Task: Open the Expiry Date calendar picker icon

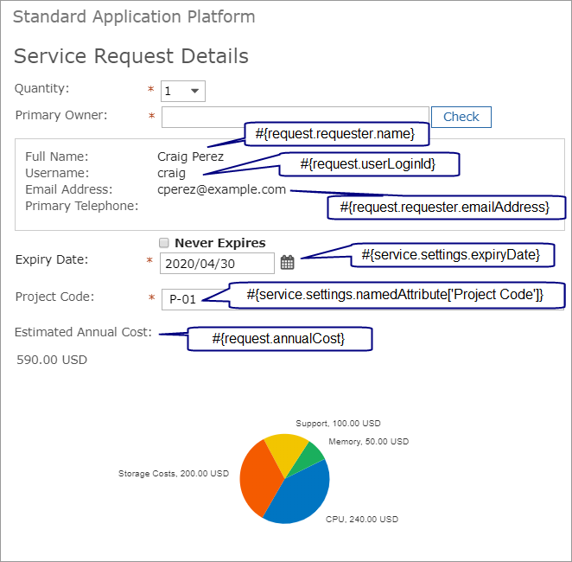Action: pos(287,262)
